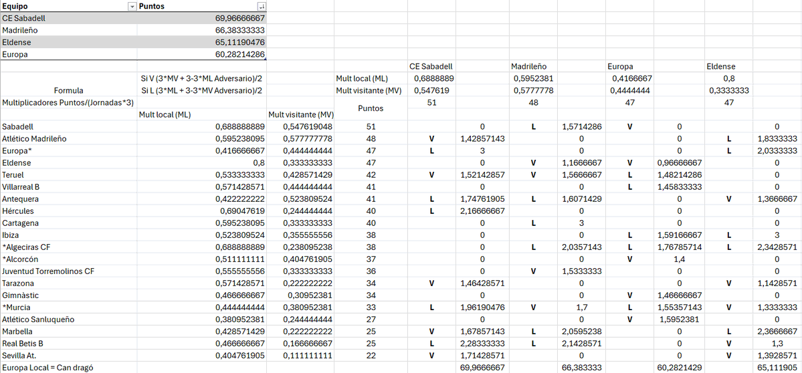
Task: Click the cell with value 2,28333333
Action: coord(482,344)
